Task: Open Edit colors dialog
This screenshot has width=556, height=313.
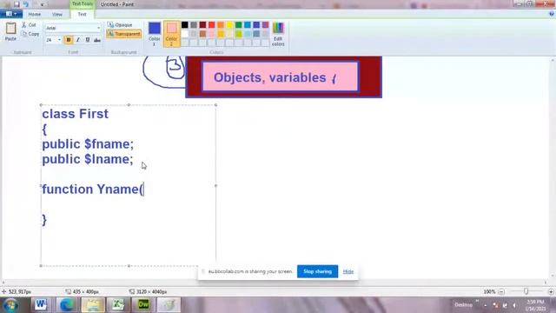Action: tap(278, 34)
